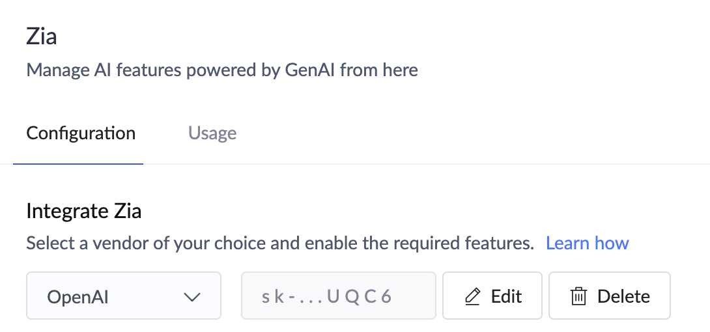Screen dimensions: 710x332
Task: Click the word Edit on the button
Action: pyautogui.click(x=506, y=297)
